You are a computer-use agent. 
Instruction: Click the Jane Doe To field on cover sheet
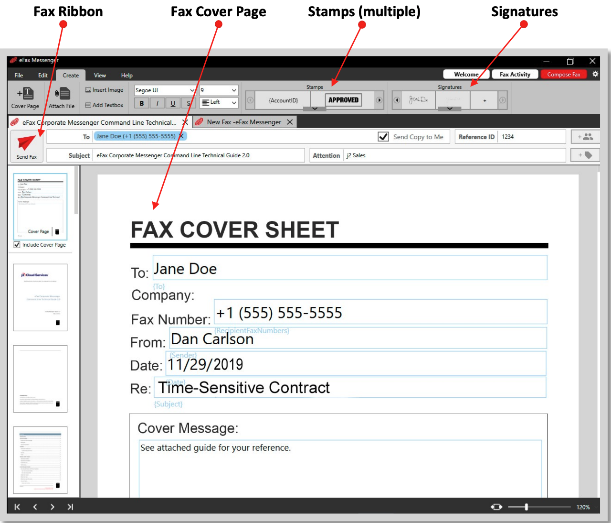[x=350, y=268]
